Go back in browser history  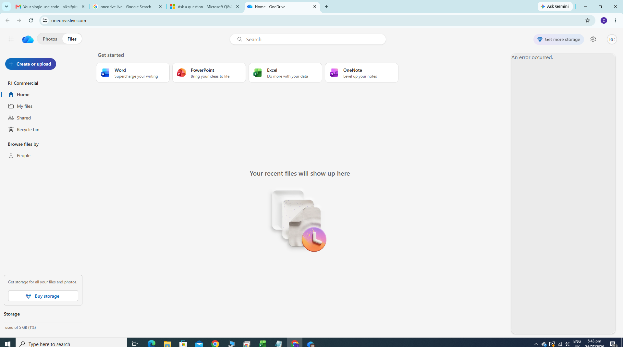coord(7,20)
